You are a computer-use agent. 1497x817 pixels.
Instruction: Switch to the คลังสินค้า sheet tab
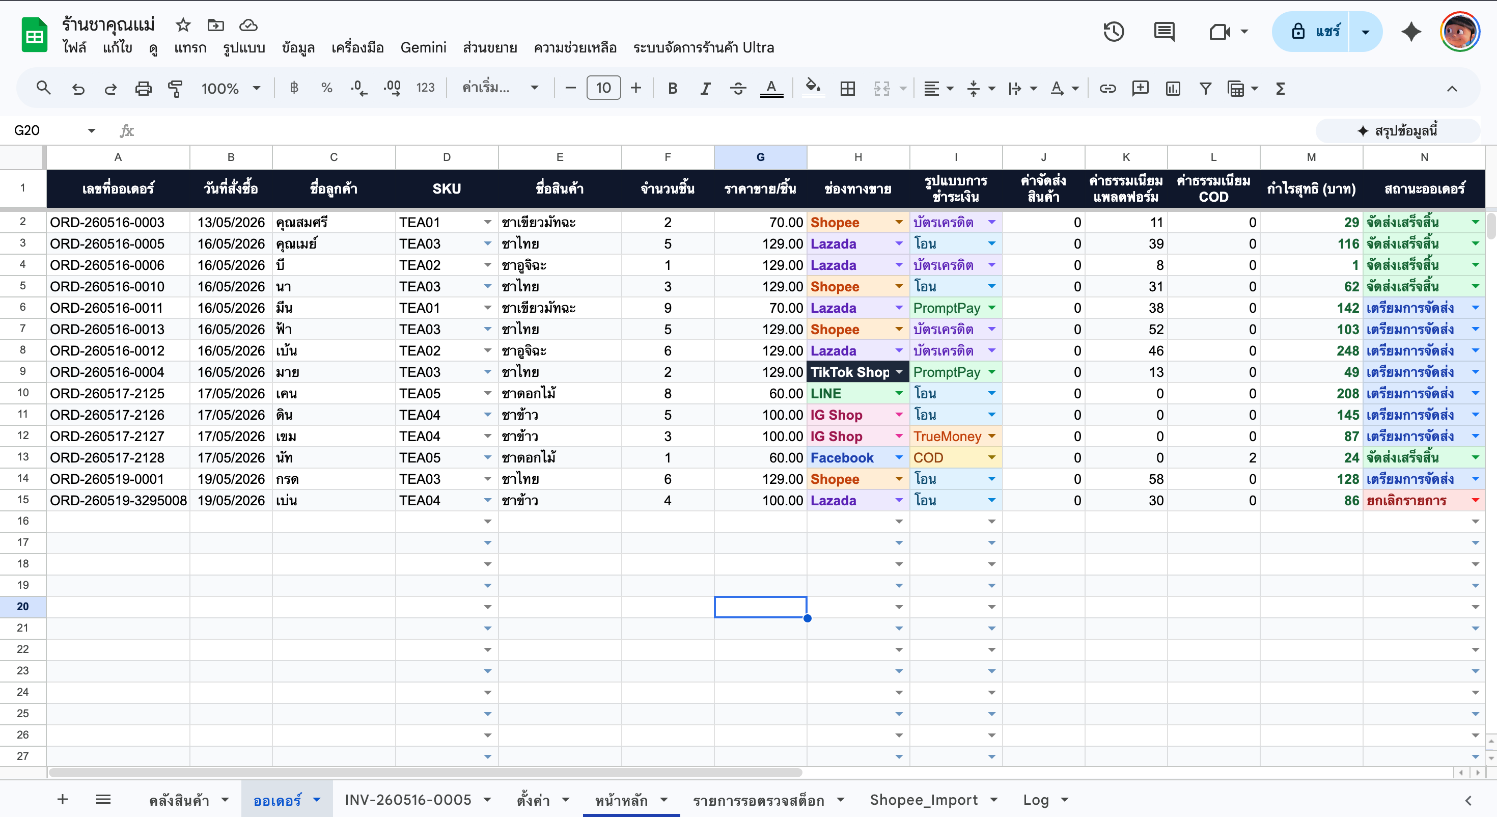coord(179,800)
